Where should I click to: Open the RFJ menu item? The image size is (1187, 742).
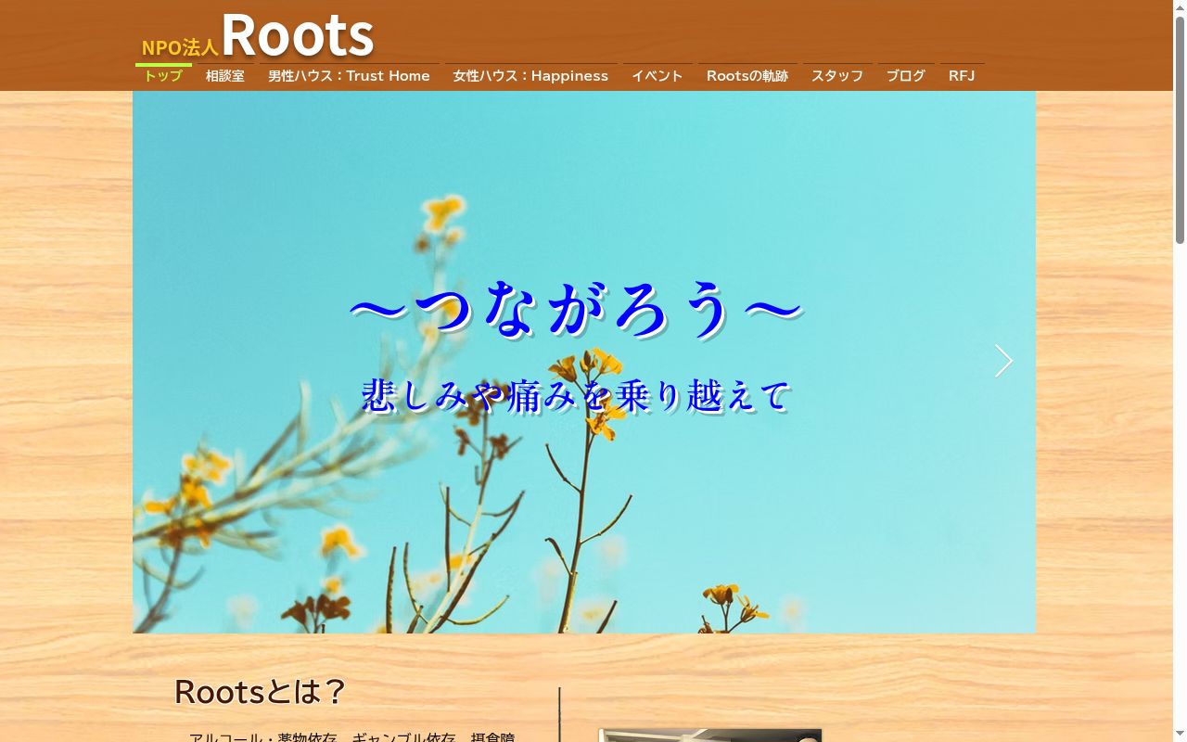[x=962, y=76]
